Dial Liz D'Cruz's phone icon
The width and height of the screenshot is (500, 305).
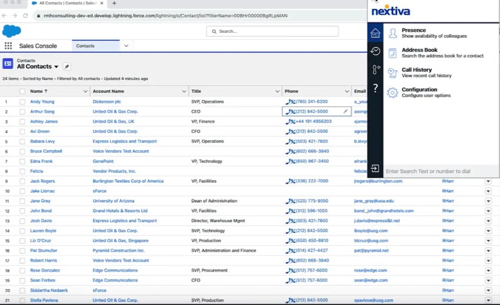[290, 240]
